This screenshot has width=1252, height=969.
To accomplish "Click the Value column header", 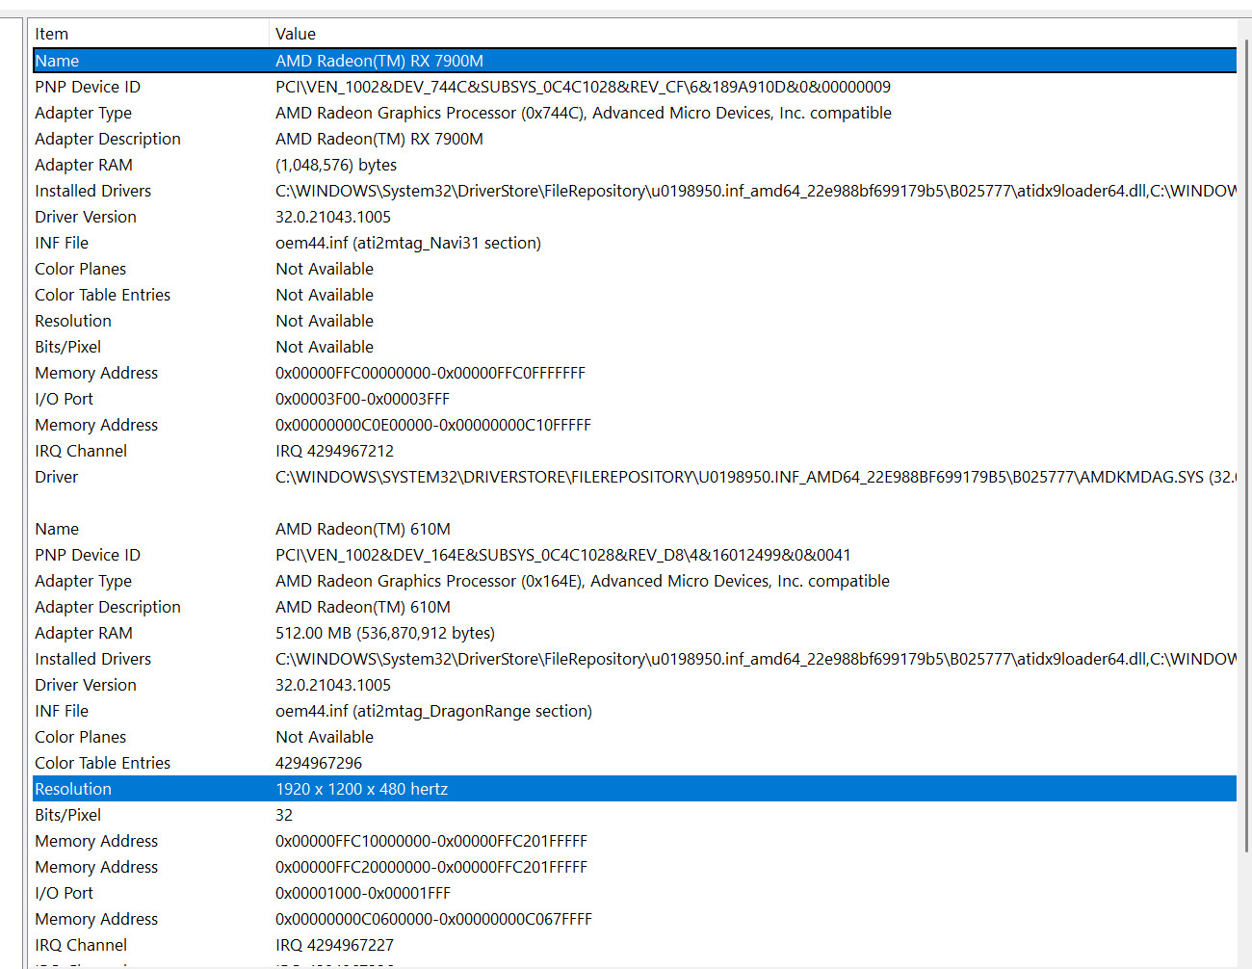I will [753, 34].
